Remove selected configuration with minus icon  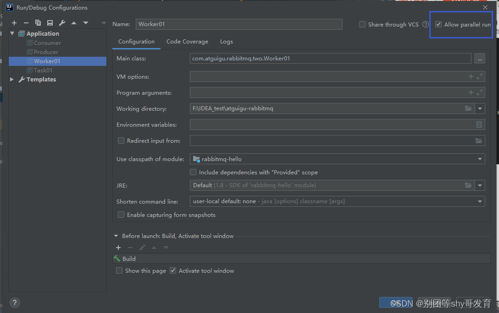[26, 23]
